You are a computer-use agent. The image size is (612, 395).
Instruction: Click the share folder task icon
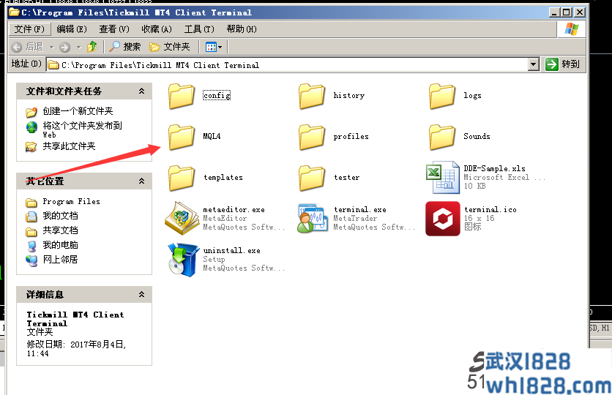click(x=31, y=147)
